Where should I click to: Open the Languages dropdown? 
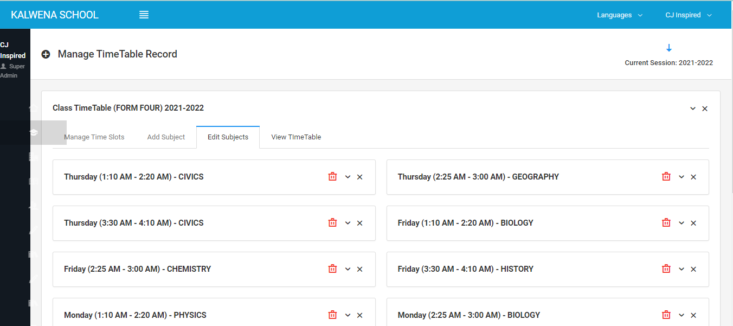619,15
